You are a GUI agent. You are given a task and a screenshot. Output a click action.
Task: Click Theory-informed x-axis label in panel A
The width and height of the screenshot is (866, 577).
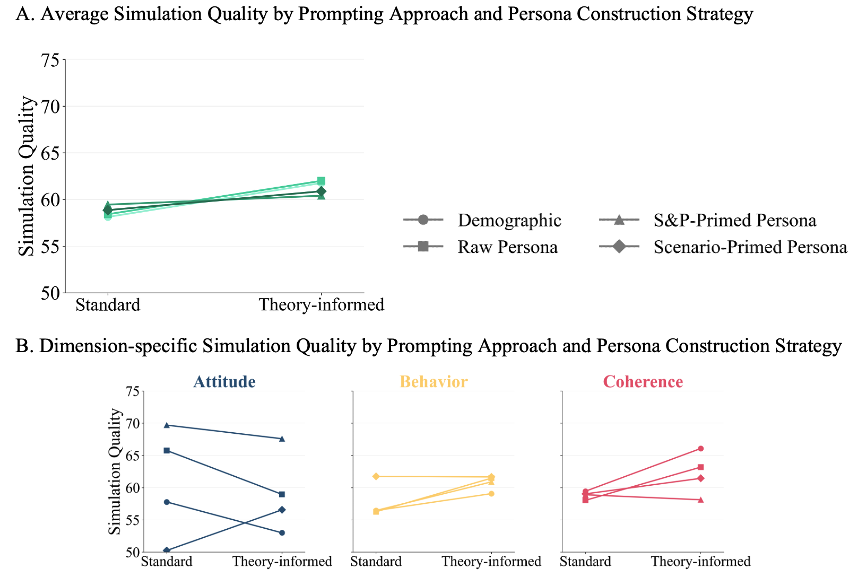[x=321, y=305]
